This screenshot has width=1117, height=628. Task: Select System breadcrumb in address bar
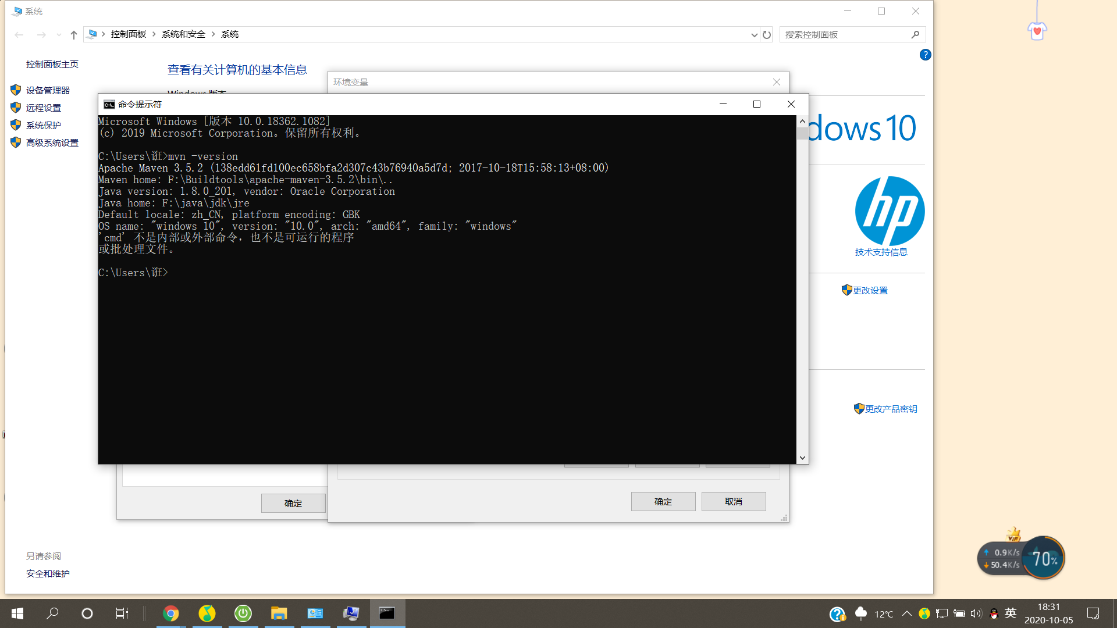click(x=230, y=34)
